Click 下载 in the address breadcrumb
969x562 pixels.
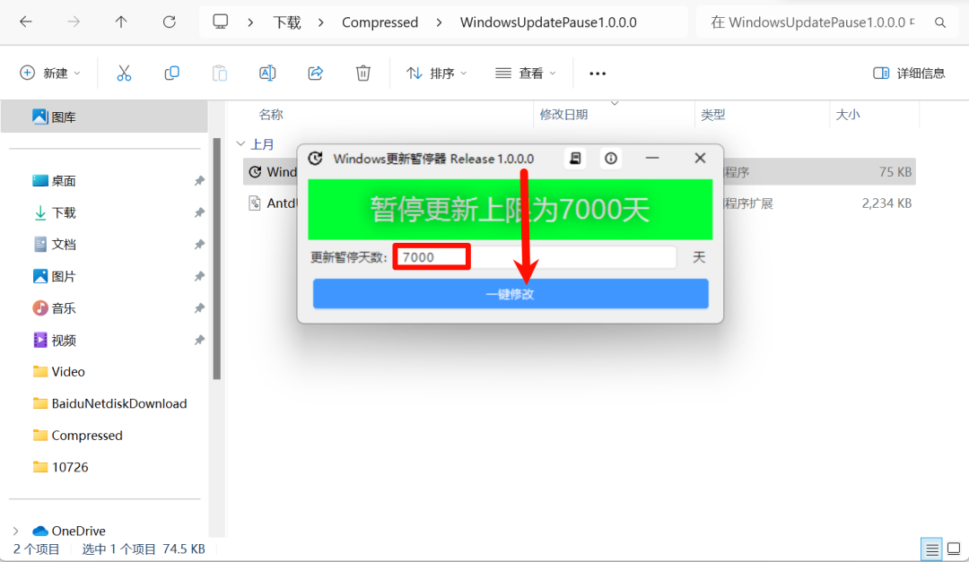[x=287, y=22]
